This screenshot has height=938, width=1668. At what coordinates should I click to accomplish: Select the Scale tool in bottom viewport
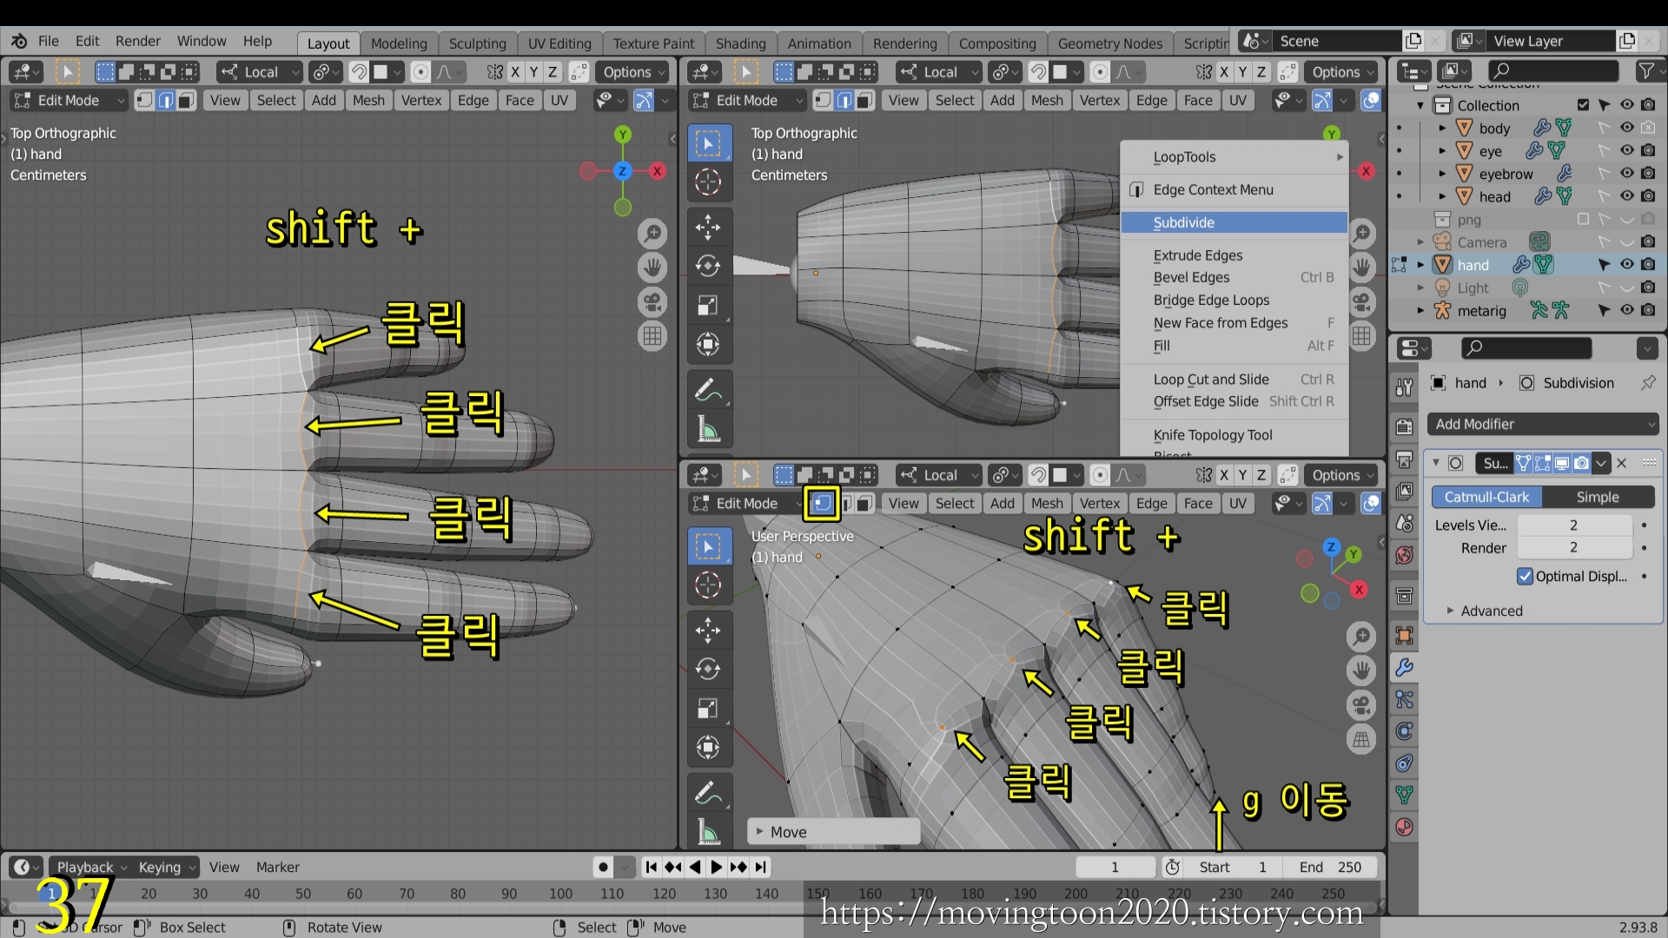[x=708, y=708]
